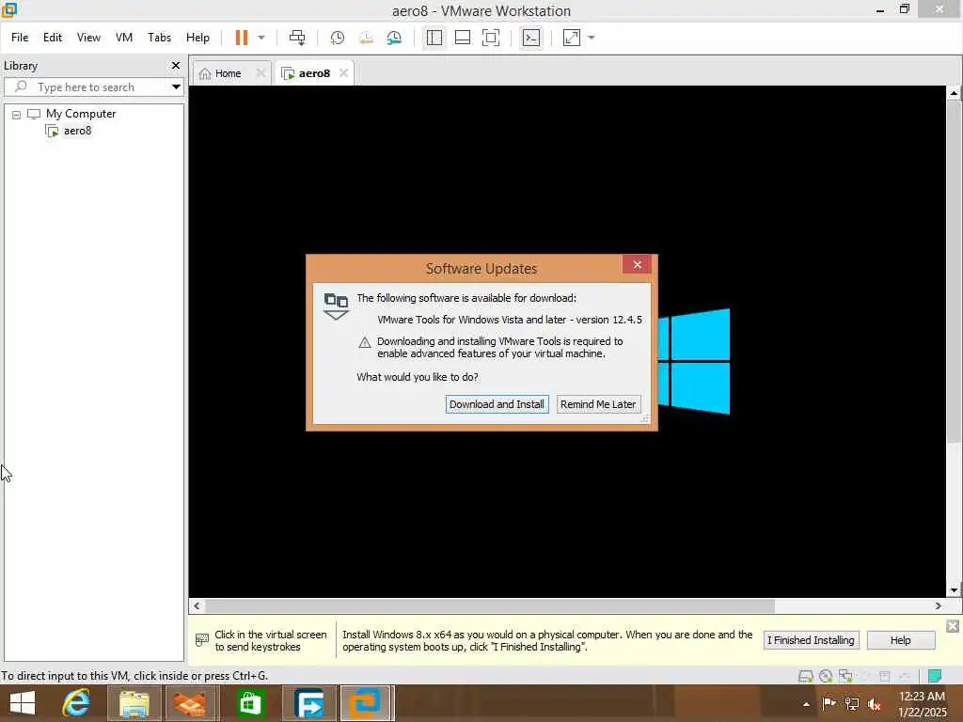Show hidden system tray icons

[806, 704]
